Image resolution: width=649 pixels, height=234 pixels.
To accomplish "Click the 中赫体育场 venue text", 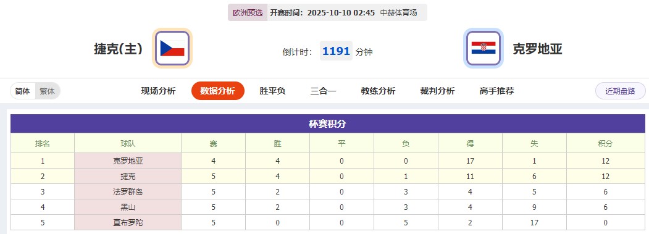I will click(x=398, y=13).
